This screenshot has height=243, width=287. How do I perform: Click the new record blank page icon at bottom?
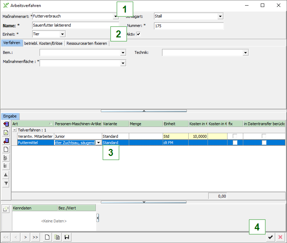47,237
